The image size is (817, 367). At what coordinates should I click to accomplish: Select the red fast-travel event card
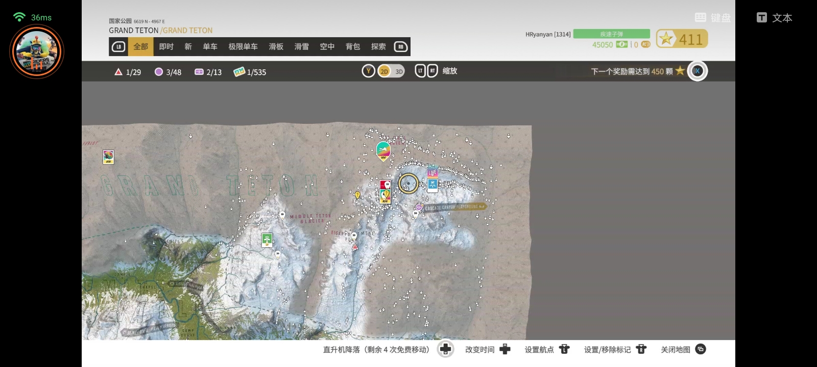click(385, 185)
